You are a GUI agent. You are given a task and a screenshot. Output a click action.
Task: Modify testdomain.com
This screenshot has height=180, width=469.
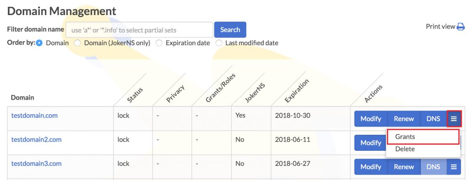(371, 119)
